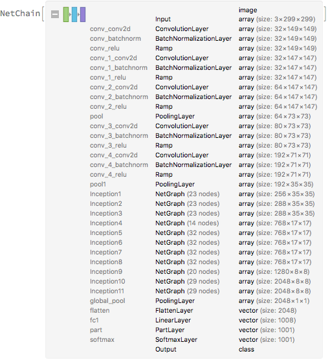Screen dimensions: 328x360
Task: Click the purple NetChain layer icon
Action: pyautogui.click(x=83, y=14)
